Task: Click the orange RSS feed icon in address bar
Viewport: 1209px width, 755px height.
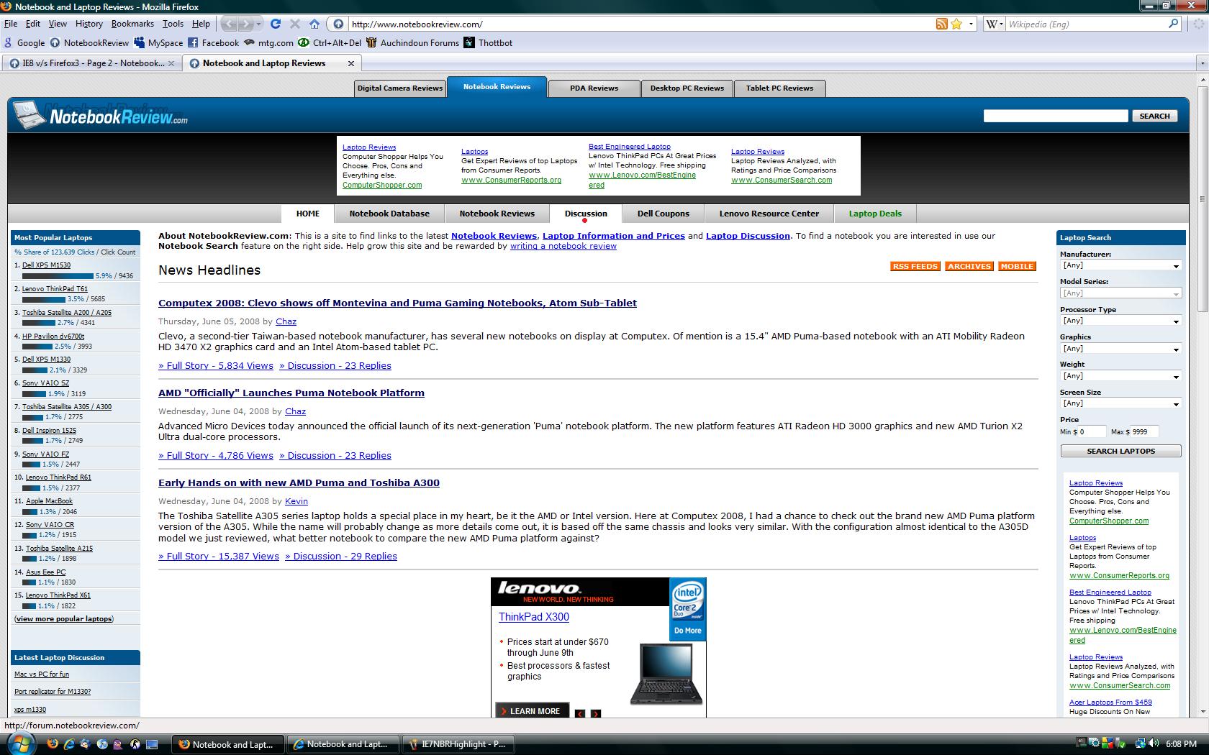Action: click(x=941, y=24)
